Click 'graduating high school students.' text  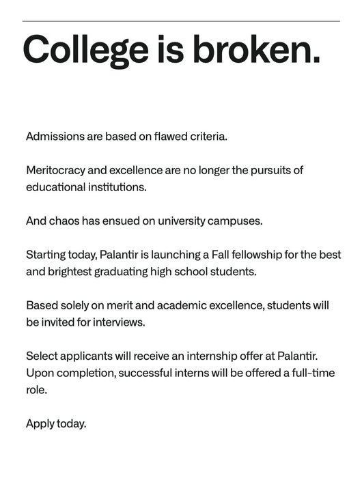[176, 272]
